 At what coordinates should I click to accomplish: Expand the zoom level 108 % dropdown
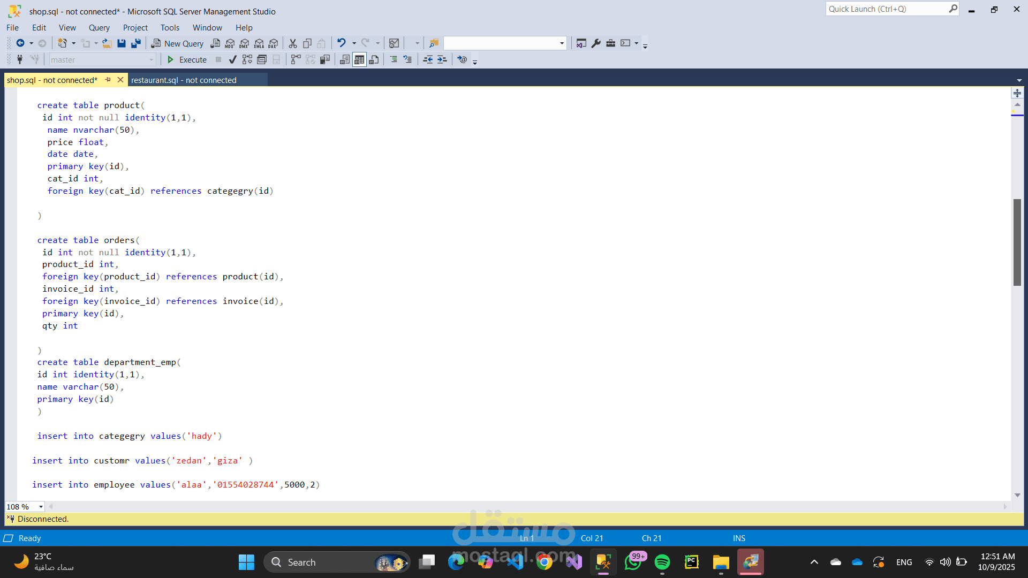(41, 507)
